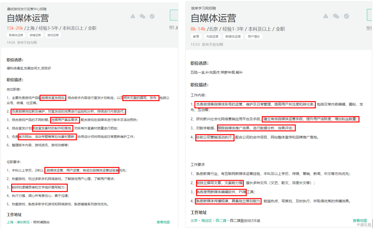Image resolution: width=373 pixels, height=228 pixels.
Task: Click the green-outlined button on right job posting
Action: point(370,15)
